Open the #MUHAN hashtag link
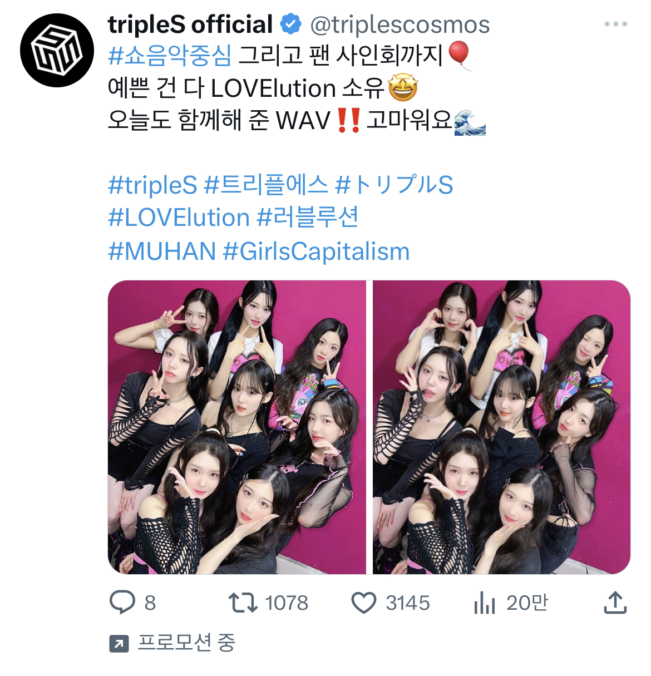 [162, 251]
